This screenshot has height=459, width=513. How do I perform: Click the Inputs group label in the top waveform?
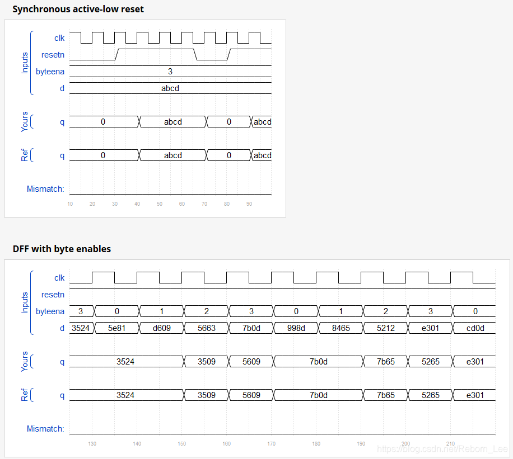click(x=25, y=63)
